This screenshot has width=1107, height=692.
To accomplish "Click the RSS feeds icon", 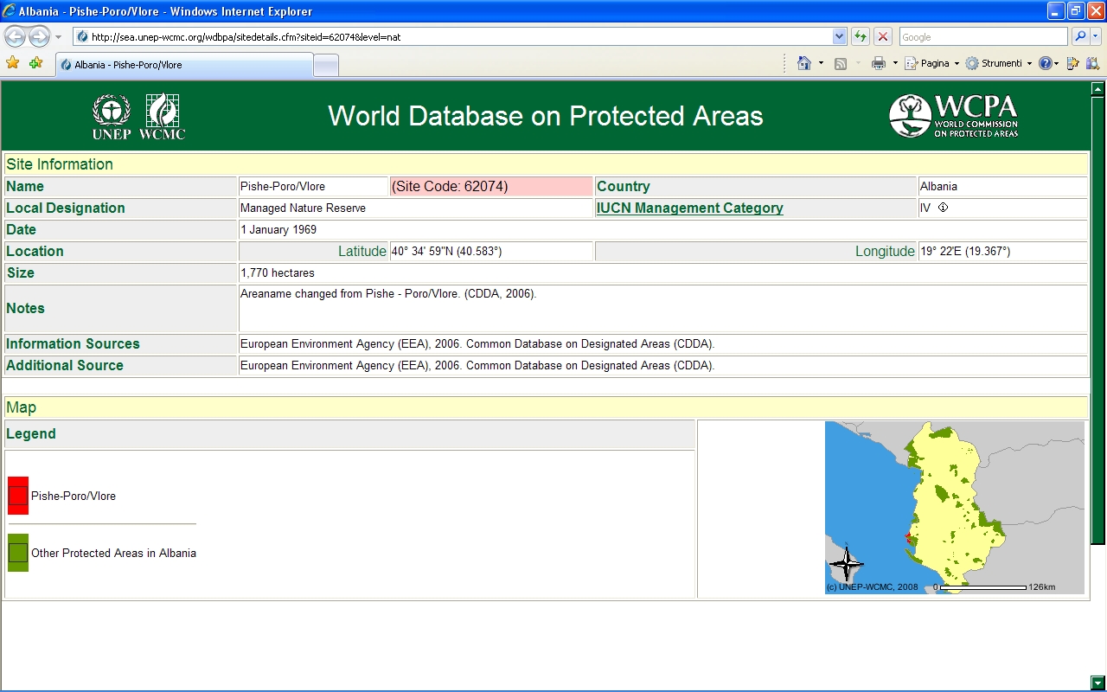I will [840, 63].
